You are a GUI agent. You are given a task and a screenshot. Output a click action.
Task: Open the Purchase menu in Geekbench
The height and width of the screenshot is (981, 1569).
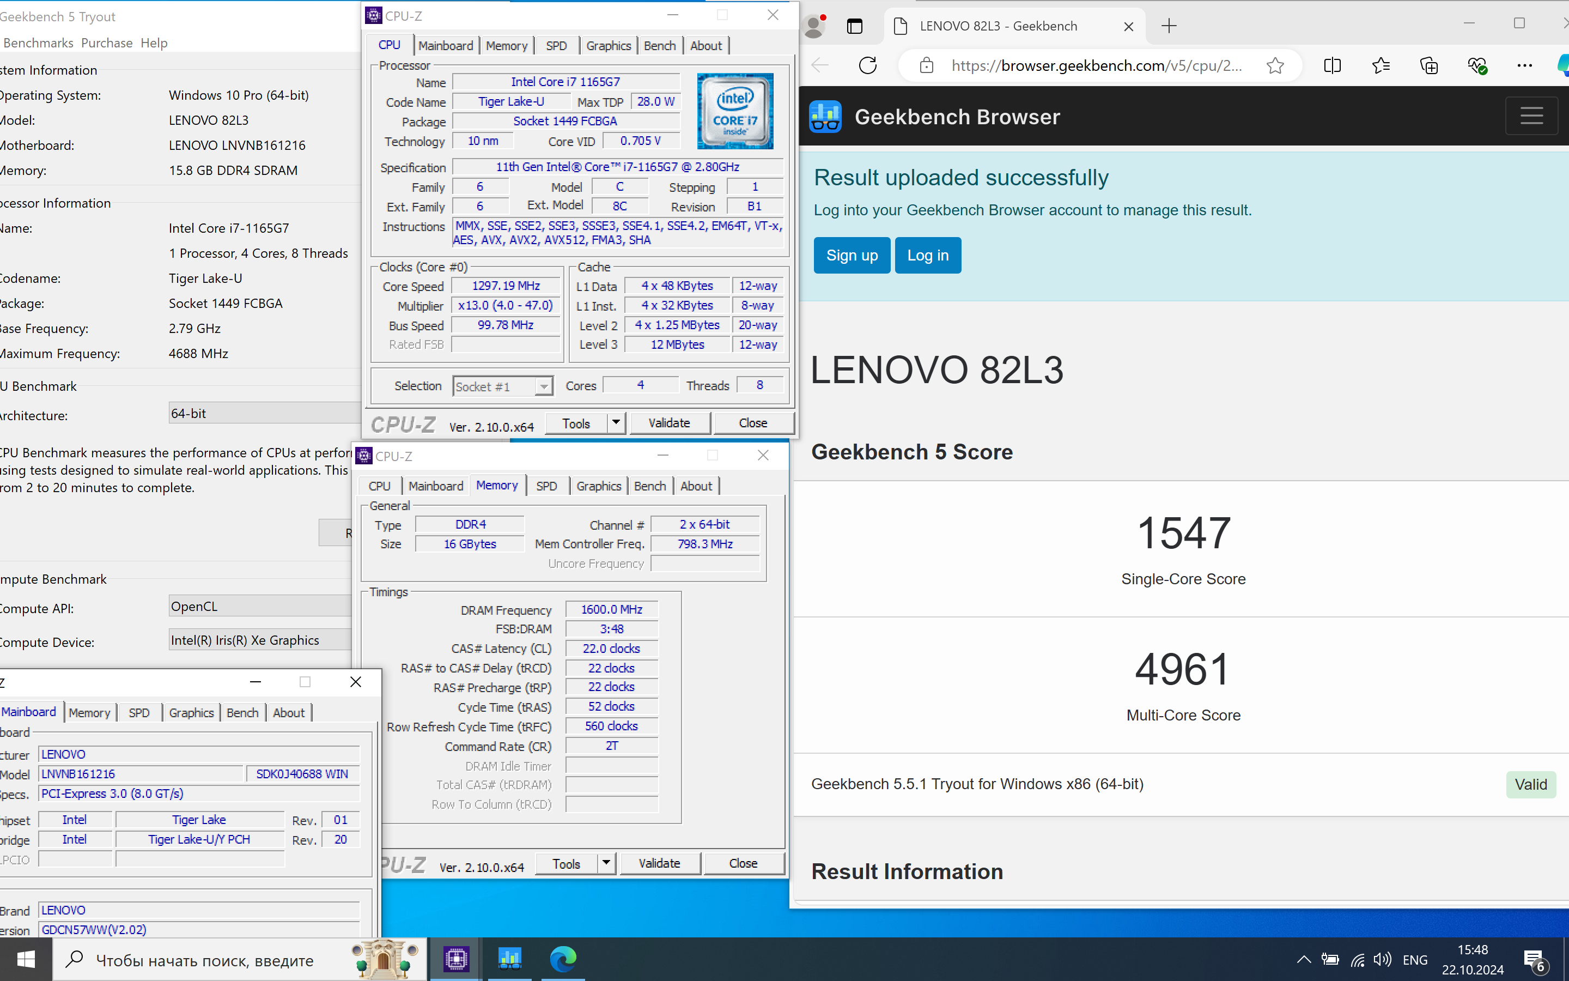(x=107, y=43)
